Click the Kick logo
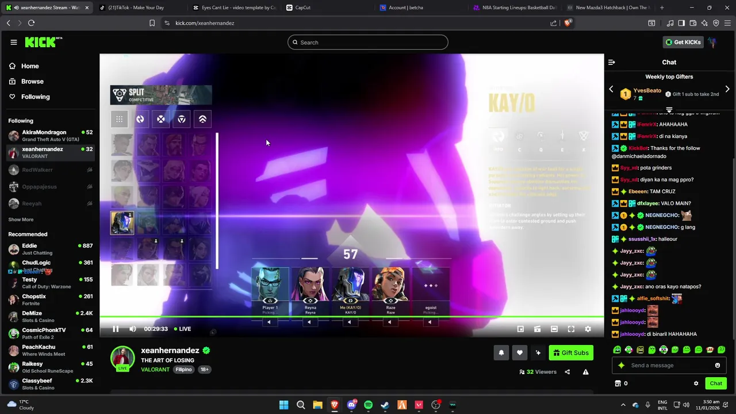Viewport: 736px width, 414px height. click(x=43, y=42)
